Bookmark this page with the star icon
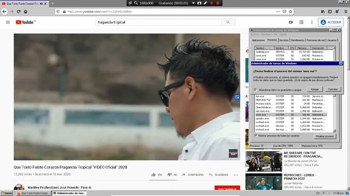Image resolution: width=350 pixels, height=196 pixels. (x=290, y=11)
